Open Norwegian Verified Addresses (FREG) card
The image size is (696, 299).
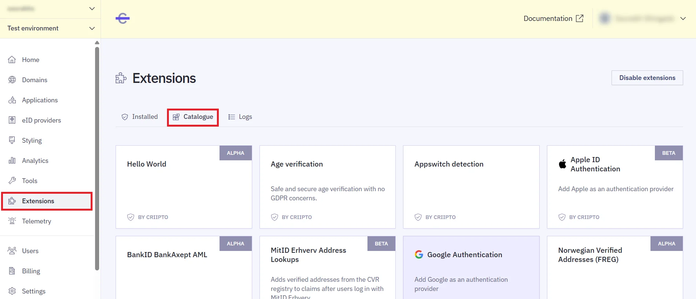(x=615, y=268)
